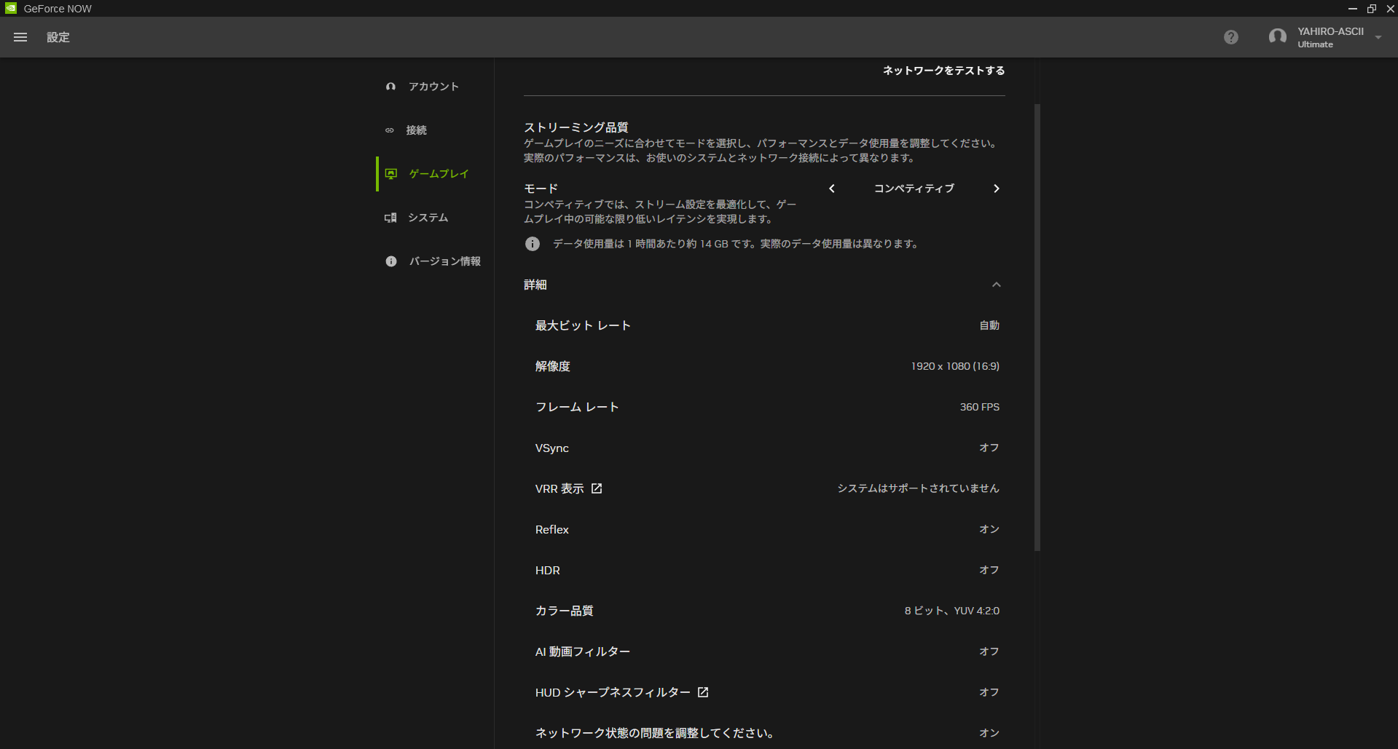Click the settings panel vertical scrollbar
1398x749 pixels.
(1037, 328)
